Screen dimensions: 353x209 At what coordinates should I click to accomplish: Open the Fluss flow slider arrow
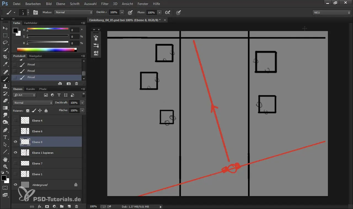[x=159, y=12]
